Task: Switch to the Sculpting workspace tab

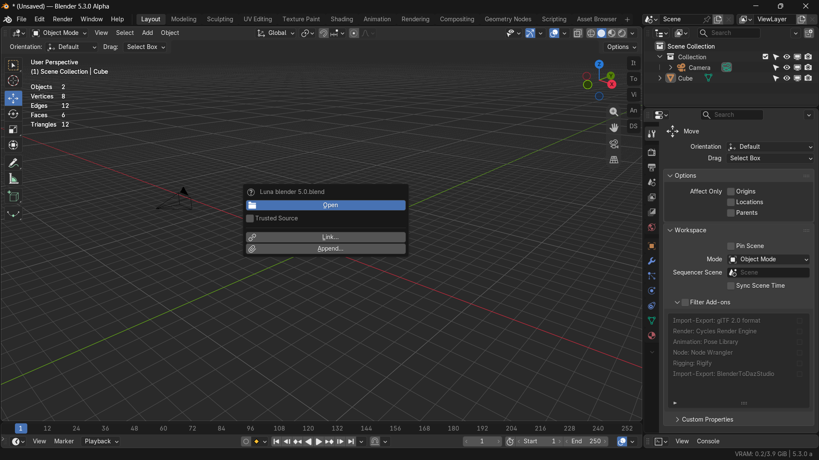Action: point(220,19)
